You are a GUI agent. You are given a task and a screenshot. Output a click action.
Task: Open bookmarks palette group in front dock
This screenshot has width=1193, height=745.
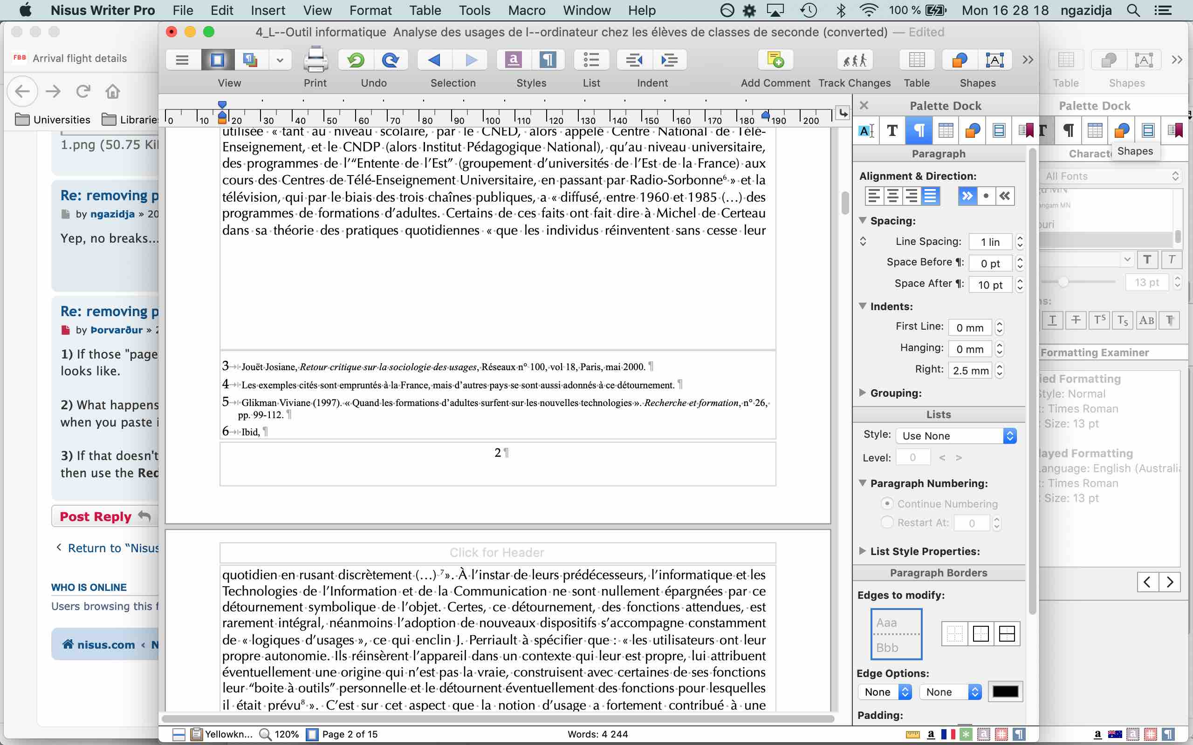(1025, 130)
